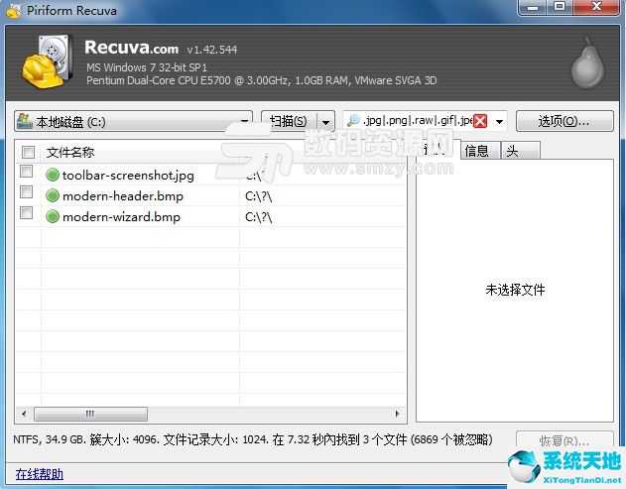Image resolution: width=626 pixels, height=489 pixels.
Task: Open 选项(O)... options button
Action: click(x=564, y=121)
